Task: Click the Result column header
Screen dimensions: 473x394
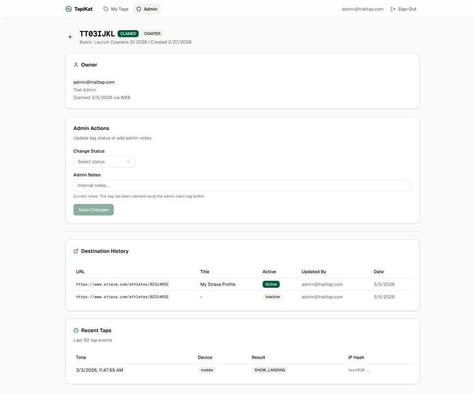Action: [x=259, y=358]
